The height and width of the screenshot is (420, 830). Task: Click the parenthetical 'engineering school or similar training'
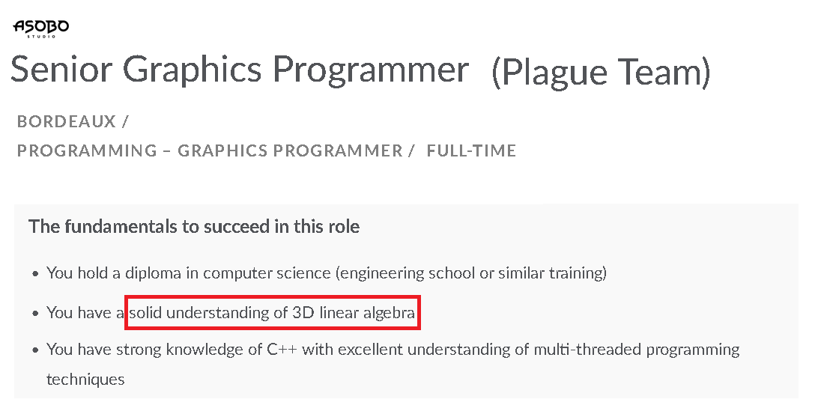coord(472,273)
